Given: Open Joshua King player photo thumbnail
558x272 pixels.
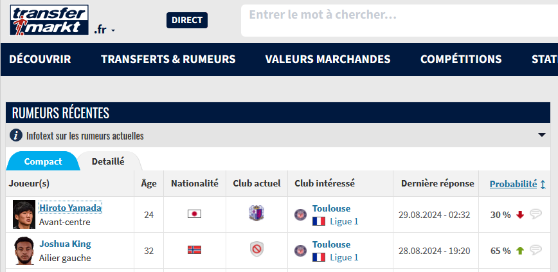Looking at the screenshot, I should [x=24, y=250].
